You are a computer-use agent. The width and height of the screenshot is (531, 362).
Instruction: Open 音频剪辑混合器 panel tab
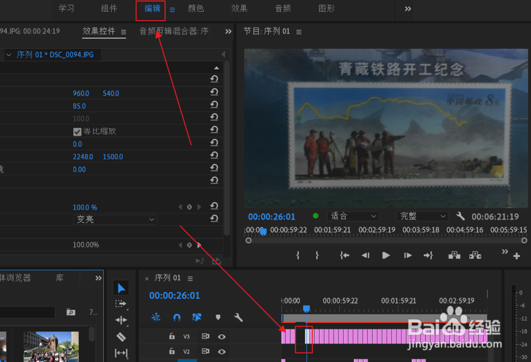coord(174,31)
